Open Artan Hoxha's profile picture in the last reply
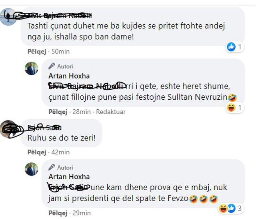This screenshot has width=256, height=219. click(32, 169)
